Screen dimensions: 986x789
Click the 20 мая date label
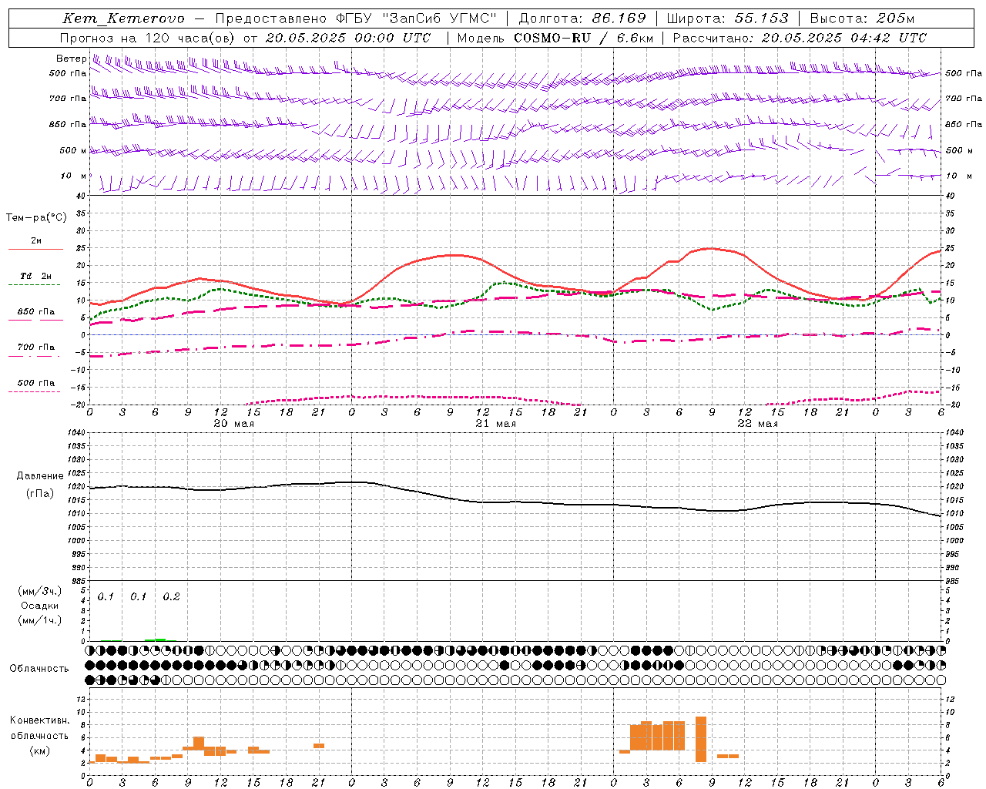coord(234,424)
